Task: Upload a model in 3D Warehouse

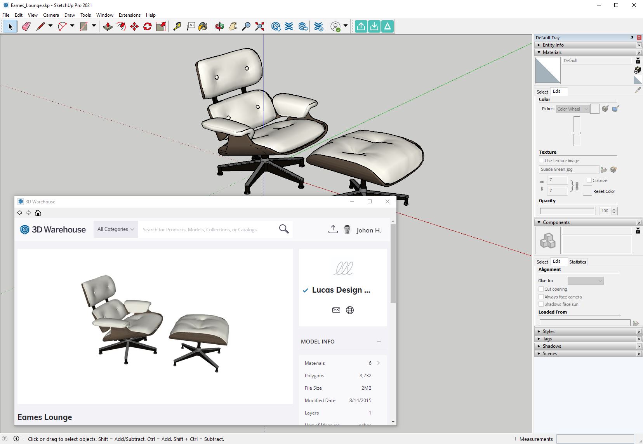Action: 333,229
